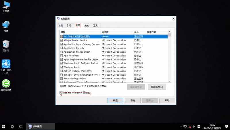Click the 系统配置 title bar icon
Viewport: 230px width, 130px height.
[58, 18]
